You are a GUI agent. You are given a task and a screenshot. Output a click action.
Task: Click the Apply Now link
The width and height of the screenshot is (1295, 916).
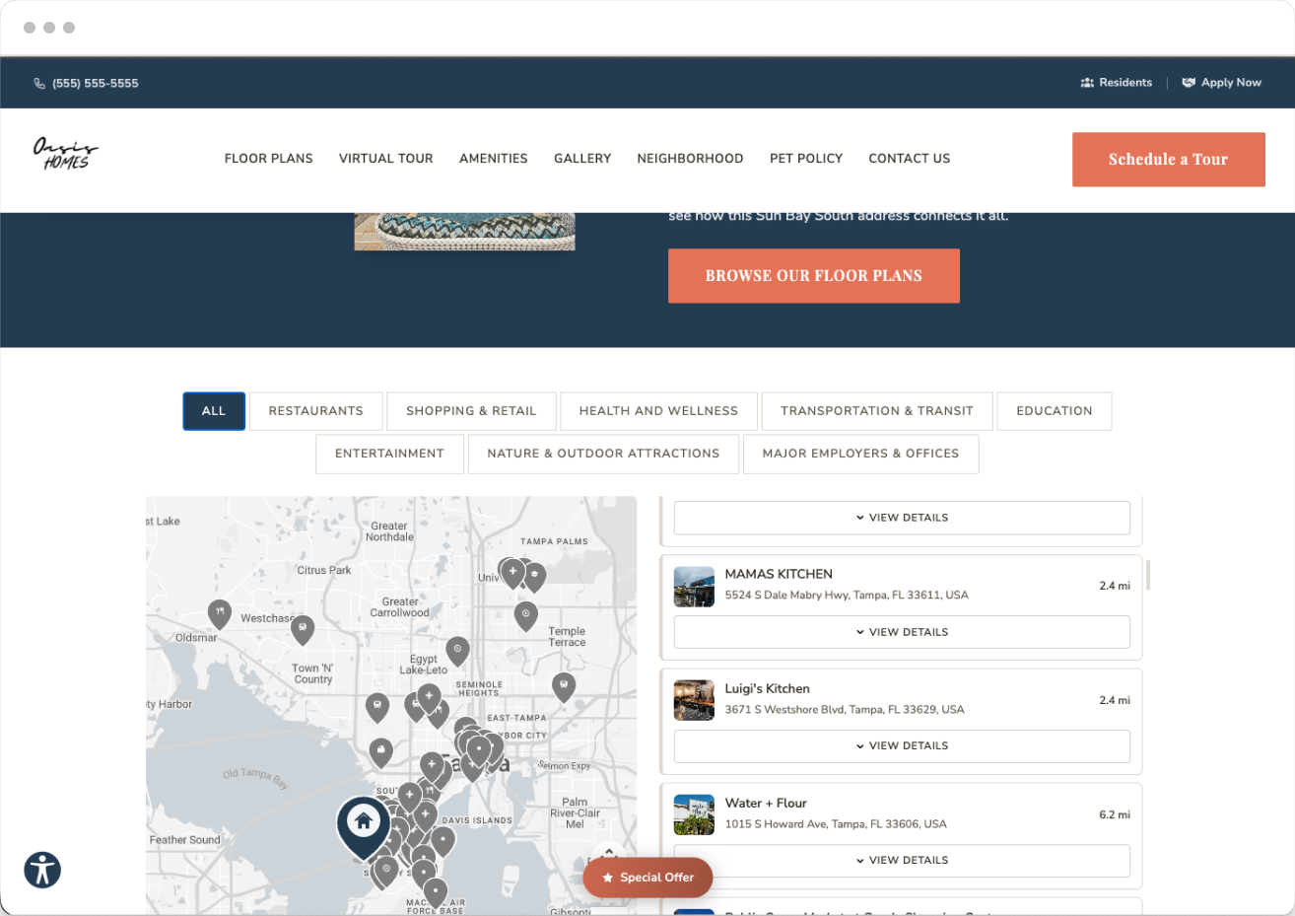click(1222, 83)
